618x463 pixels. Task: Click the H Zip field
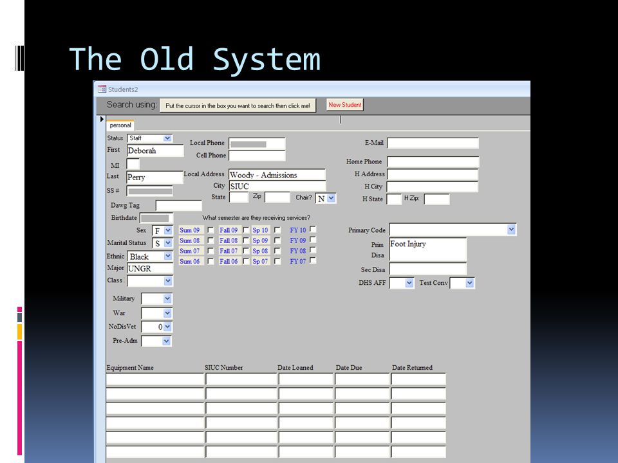[x=436, y=199]
